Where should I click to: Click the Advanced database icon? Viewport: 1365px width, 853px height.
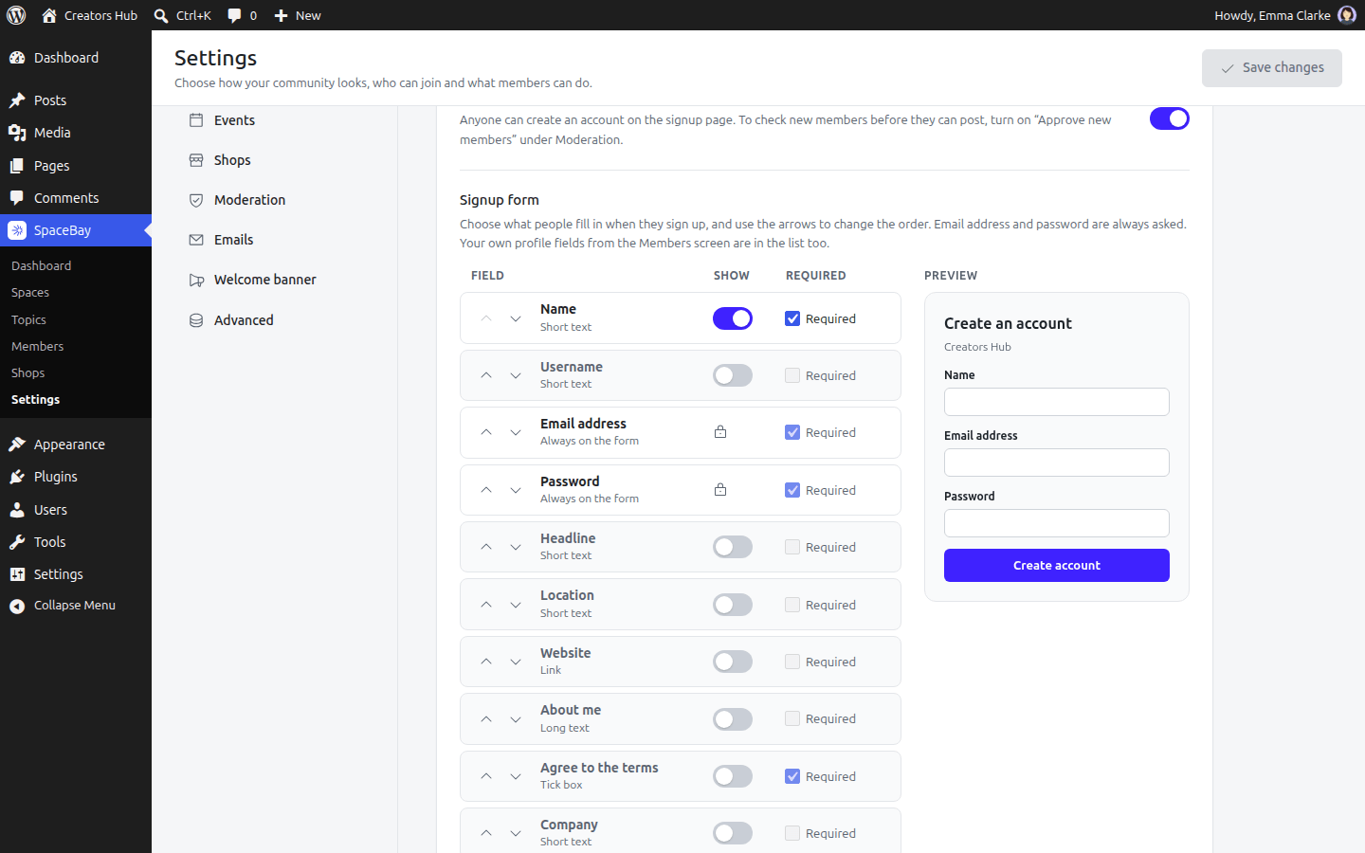pos(196,320)
